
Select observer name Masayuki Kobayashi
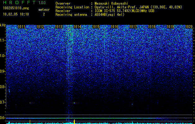tap(111, 3)
